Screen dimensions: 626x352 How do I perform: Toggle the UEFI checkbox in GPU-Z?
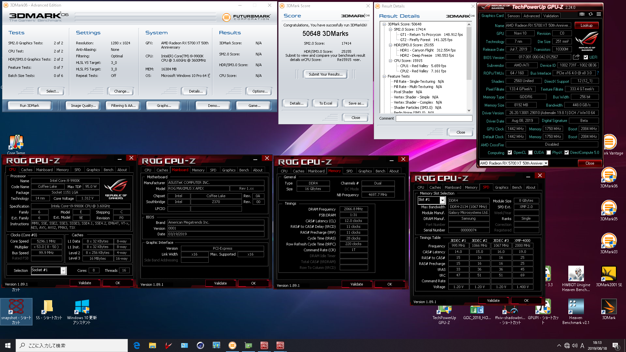click(586, 57)
